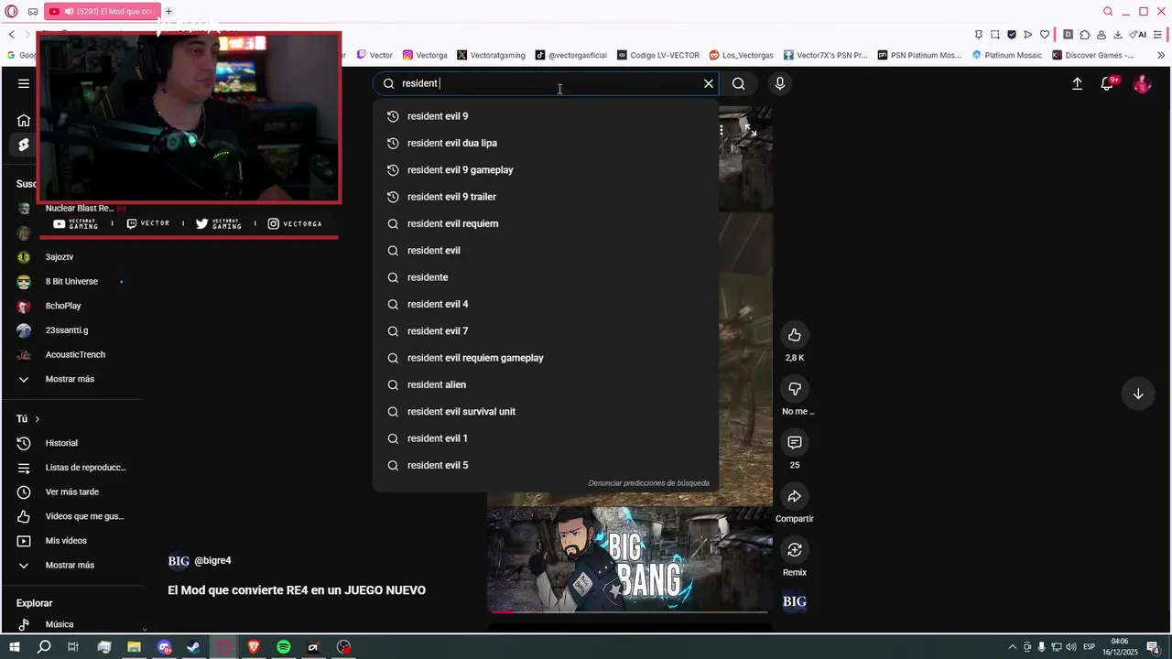Go to YouTube Home in the sidebar
This screenshot has width=1172, height=659.
[24, 120]
